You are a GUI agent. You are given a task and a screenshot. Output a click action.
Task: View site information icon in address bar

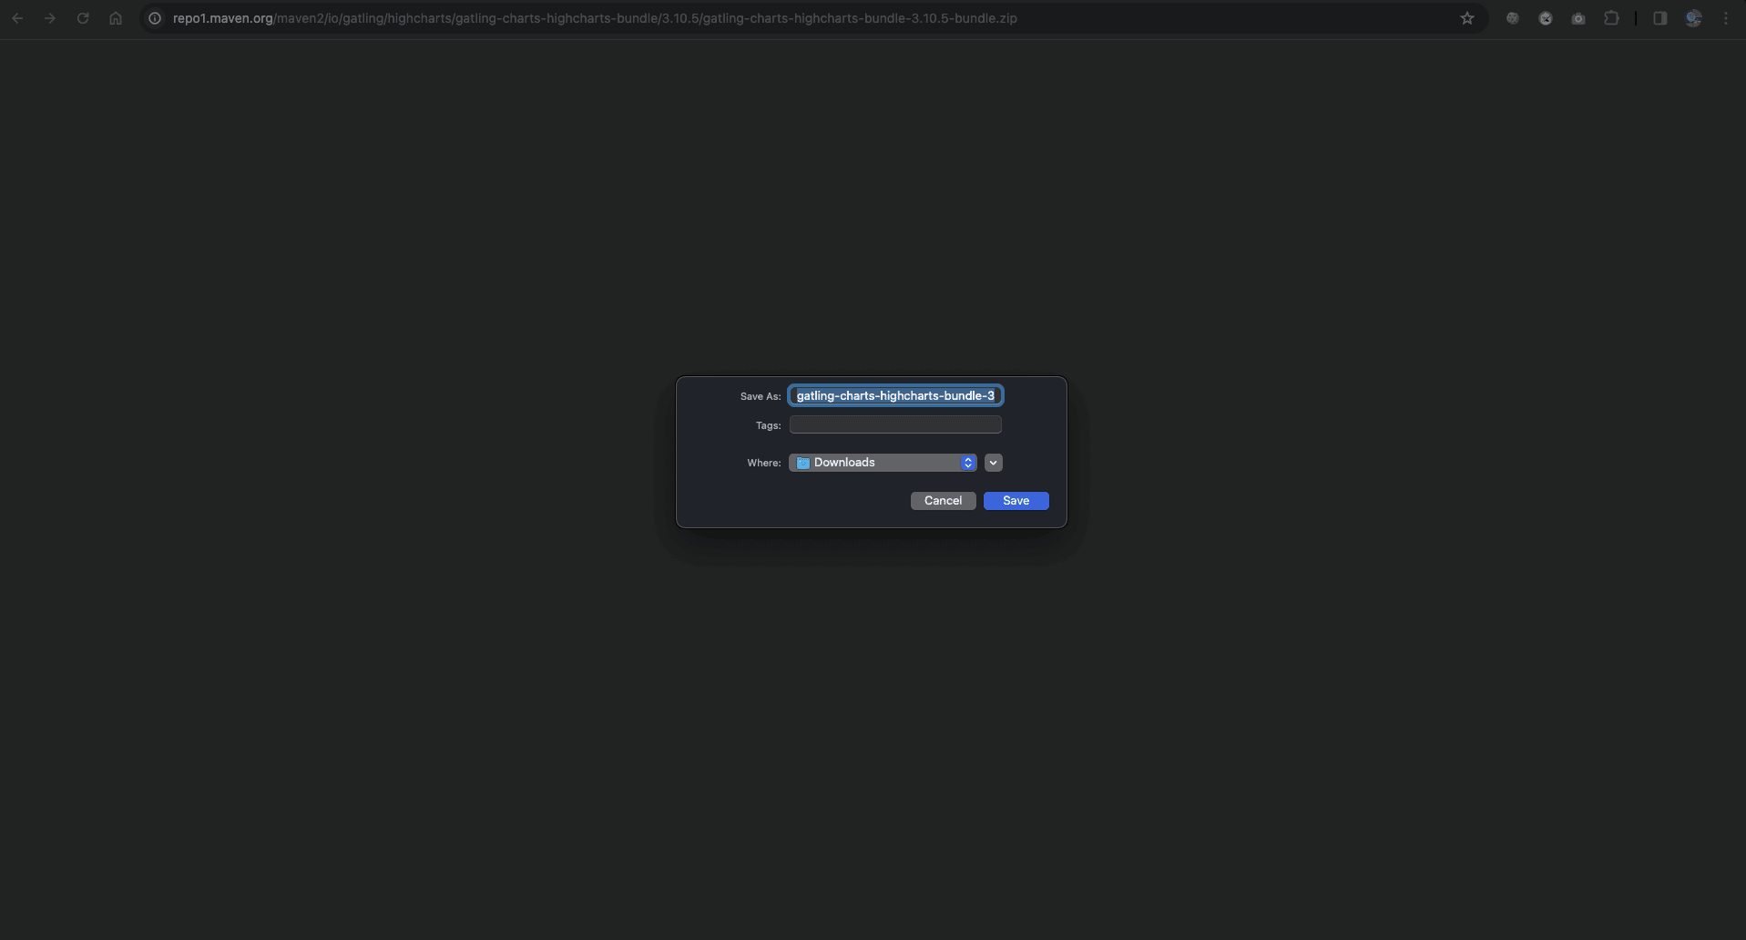(155, 18)
